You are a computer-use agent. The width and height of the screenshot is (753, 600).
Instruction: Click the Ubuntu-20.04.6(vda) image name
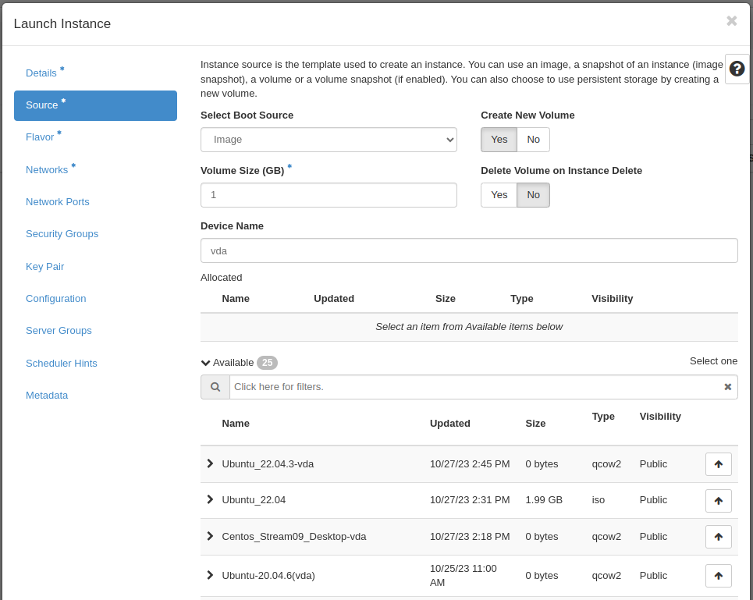[x=268, y=576]
